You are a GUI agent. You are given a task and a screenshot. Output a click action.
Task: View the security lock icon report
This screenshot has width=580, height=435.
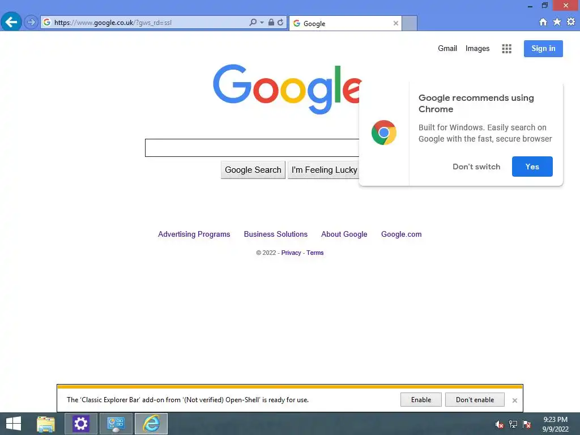coord(271,22)
